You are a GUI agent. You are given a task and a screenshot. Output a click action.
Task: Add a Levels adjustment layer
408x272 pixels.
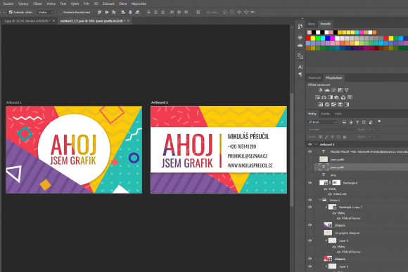click(327, 90)
